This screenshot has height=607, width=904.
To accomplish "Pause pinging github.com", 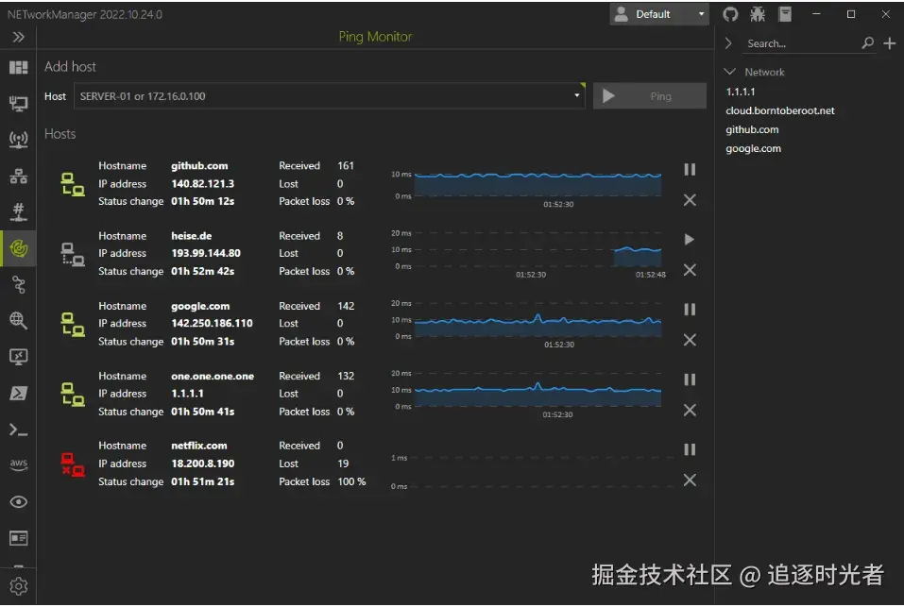I will click(x=690, y=169).
